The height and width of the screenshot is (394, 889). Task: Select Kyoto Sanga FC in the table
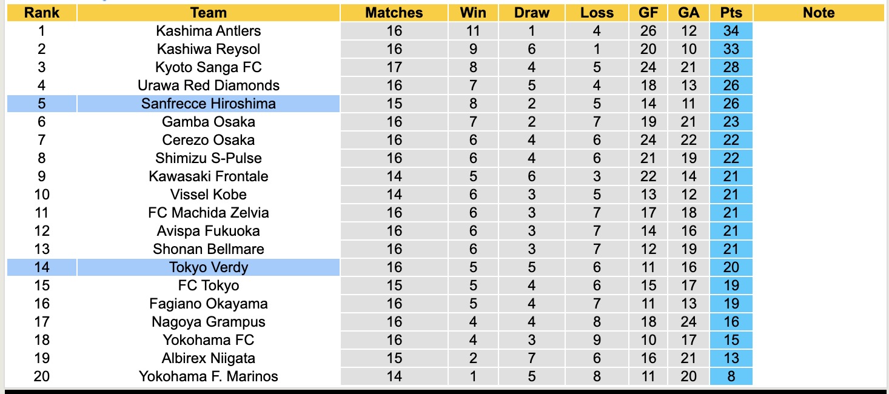[x=208, y=67]
